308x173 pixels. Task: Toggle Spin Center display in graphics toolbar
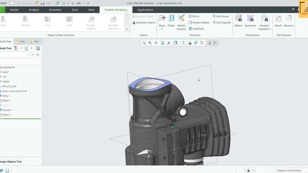(x=215, y=43)
